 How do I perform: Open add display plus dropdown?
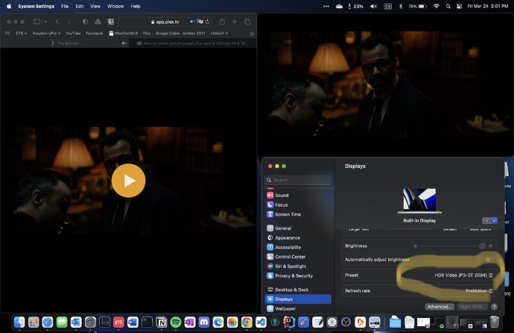tap(489, 221)
